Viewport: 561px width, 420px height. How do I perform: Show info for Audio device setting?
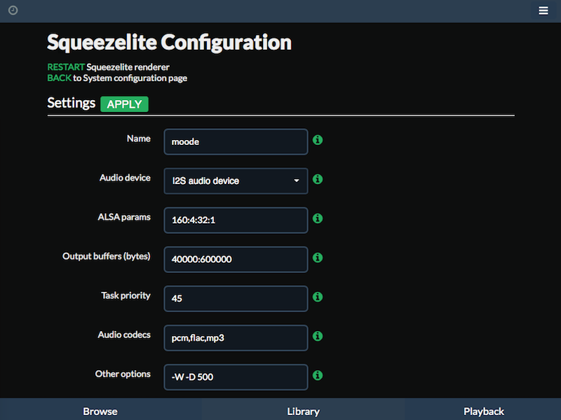318,179
